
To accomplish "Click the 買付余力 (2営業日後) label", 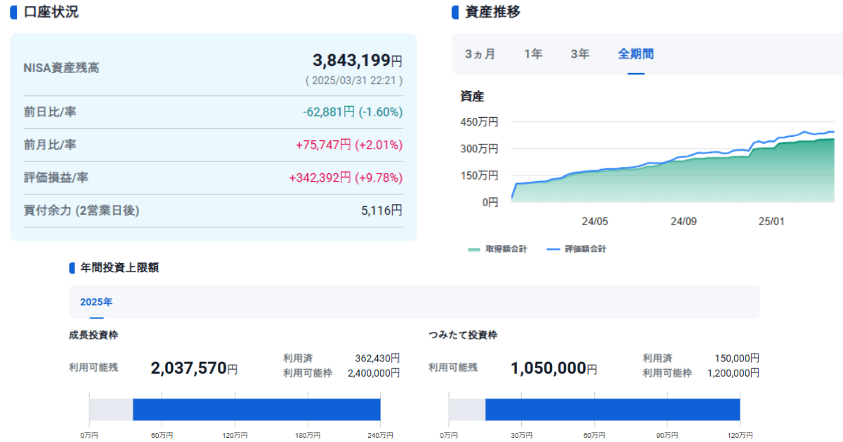I will click(81, 210).
